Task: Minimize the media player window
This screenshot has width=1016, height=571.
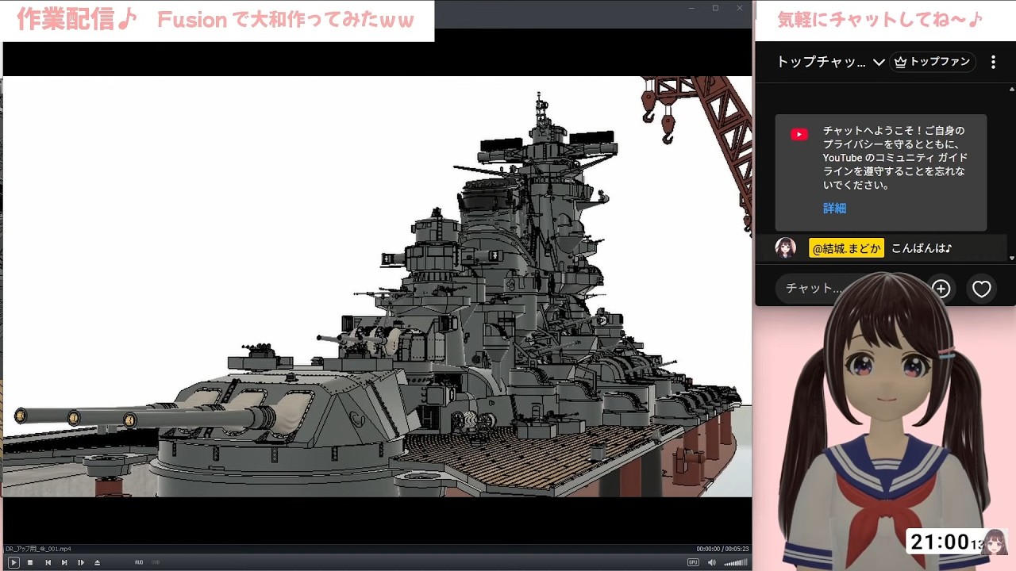Action: pos(691,8)
